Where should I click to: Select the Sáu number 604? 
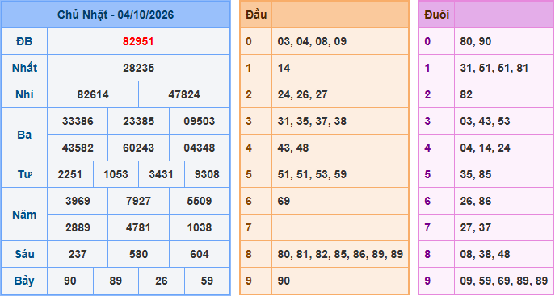[200, 254]
